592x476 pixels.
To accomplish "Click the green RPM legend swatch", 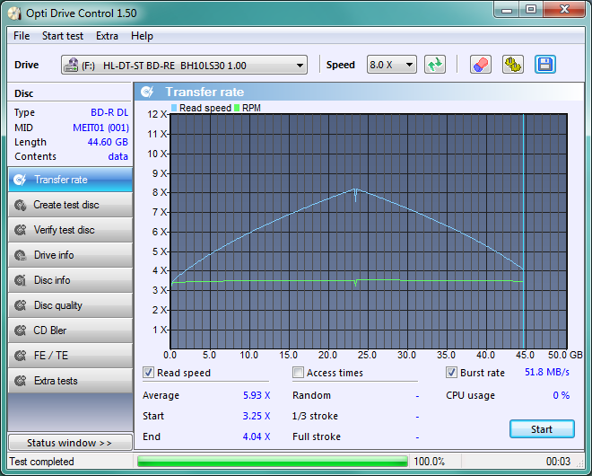I will (x=237, y=108).
